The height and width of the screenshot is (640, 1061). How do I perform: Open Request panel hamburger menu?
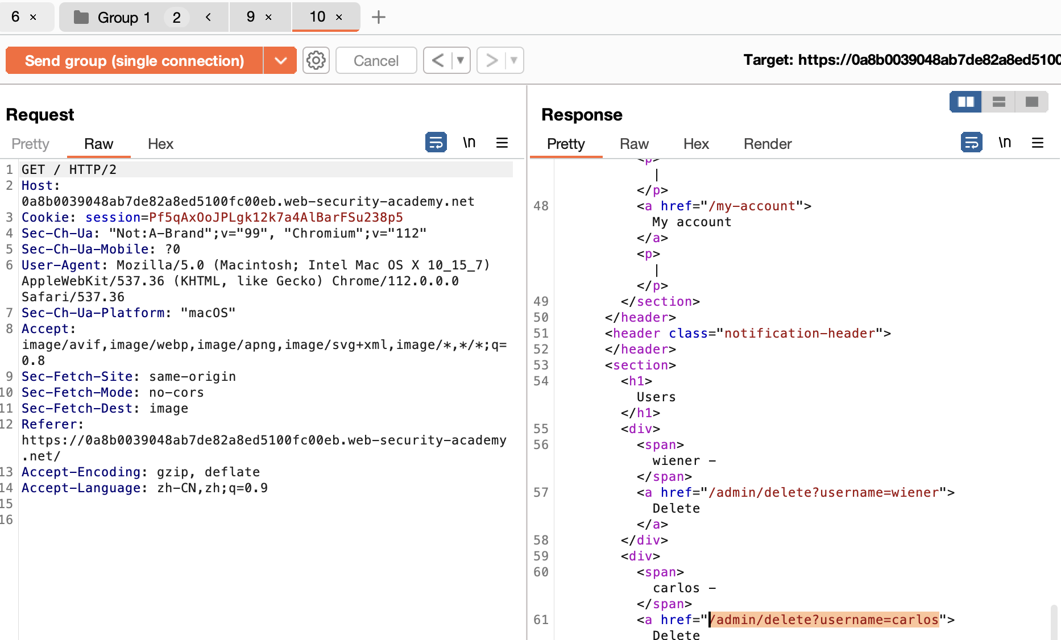tap(502, 142)
